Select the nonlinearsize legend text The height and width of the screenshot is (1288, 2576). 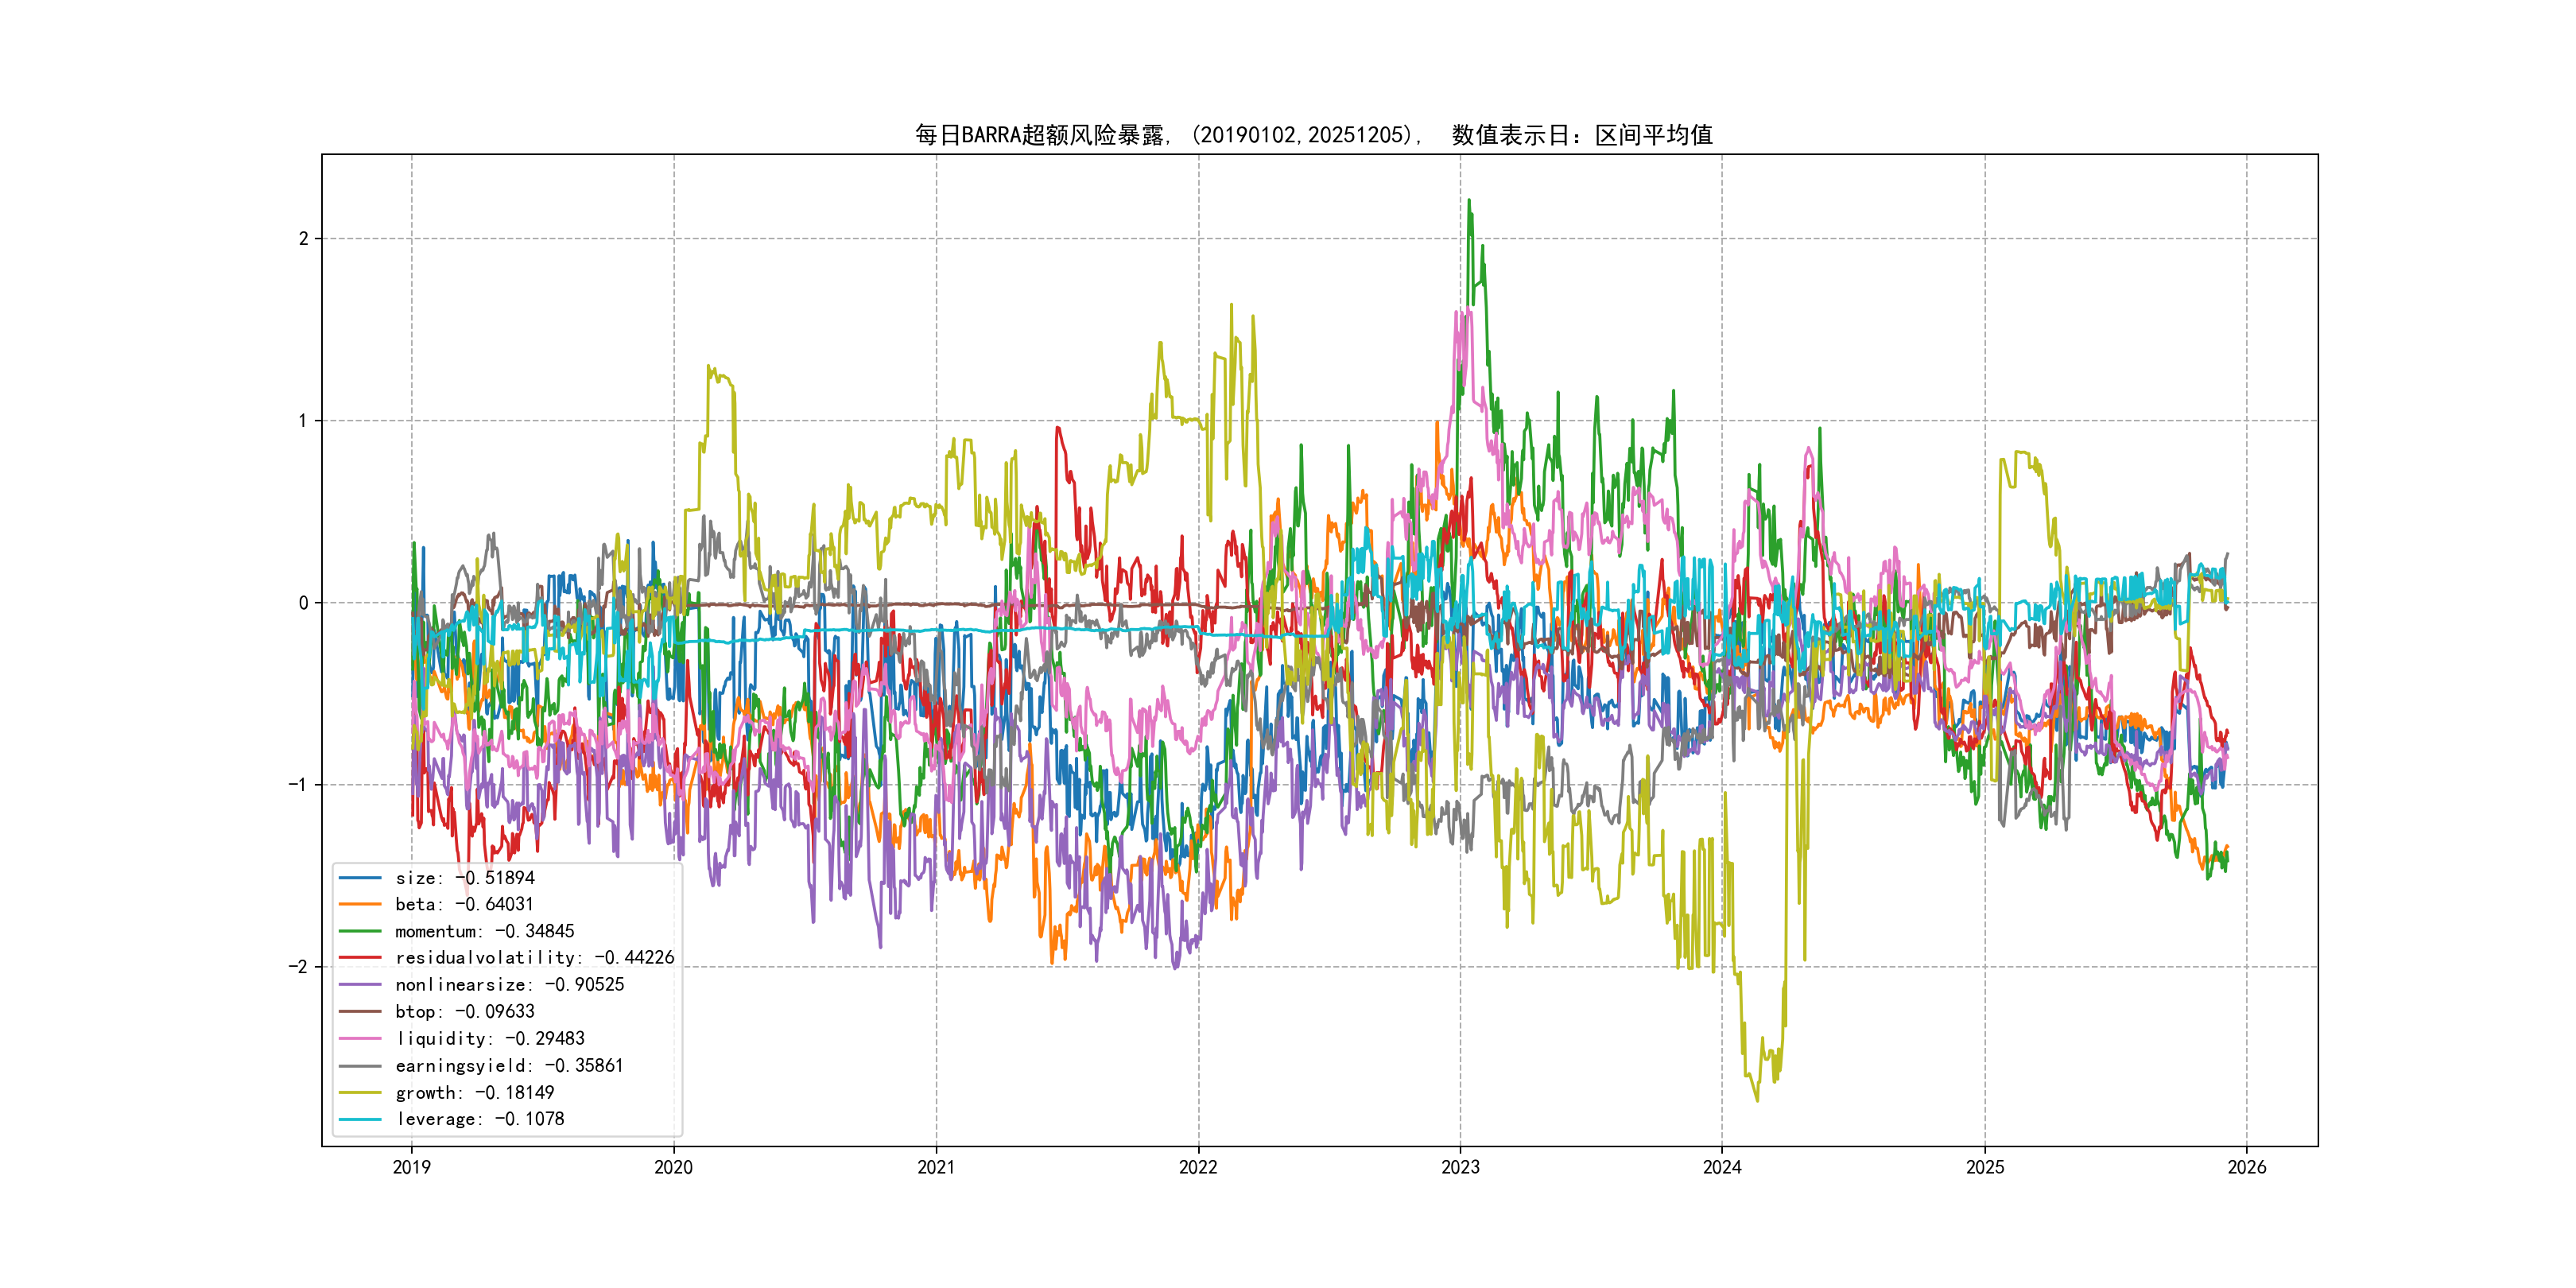(x=509, y=985)
